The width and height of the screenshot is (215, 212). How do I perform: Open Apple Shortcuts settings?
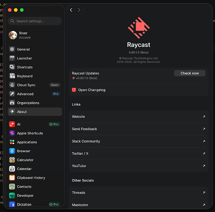[x=35, y=133]
